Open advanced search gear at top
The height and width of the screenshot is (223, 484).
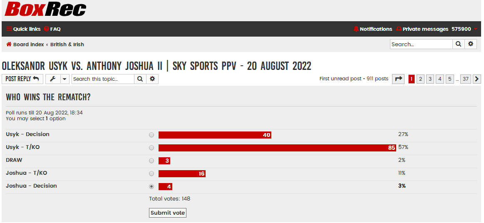[x=470, y=44]
